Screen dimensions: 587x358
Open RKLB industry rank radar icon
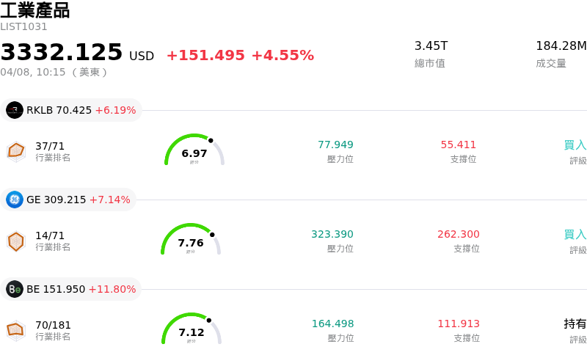click(x=16, y=151)
